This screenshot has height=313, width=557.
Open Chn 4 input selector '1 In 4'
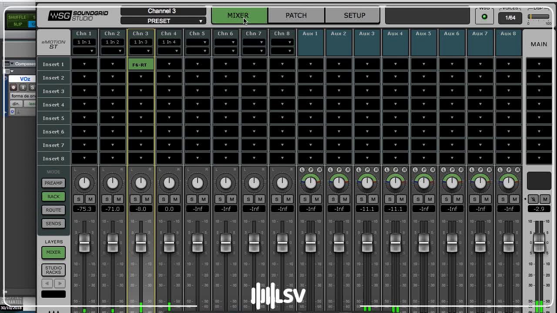point(169,42)
